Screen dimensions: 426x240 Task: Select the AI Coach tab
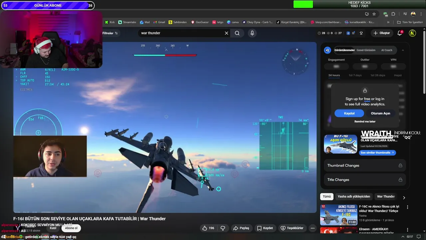[x=387, y=50]
